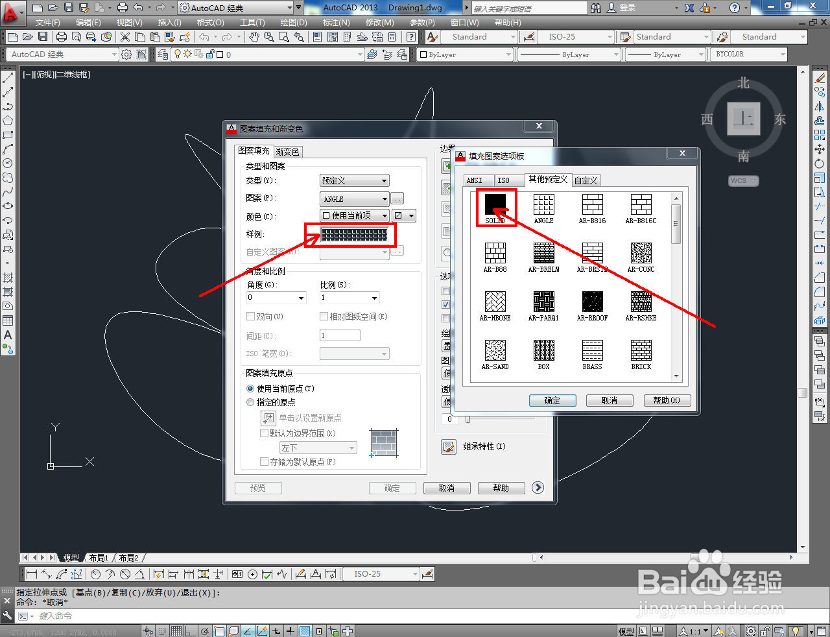Select the Polygon tool in the draw toolbar
830x637 pixels.
8,121
